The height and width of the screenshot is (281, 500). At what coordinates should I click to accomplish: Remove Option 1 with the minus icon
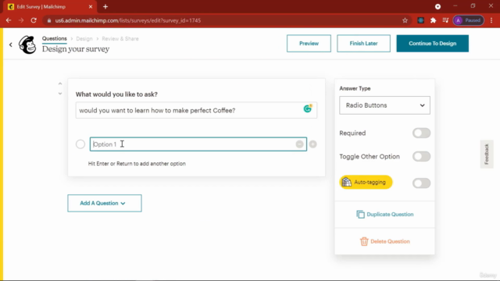coord(299,144)
